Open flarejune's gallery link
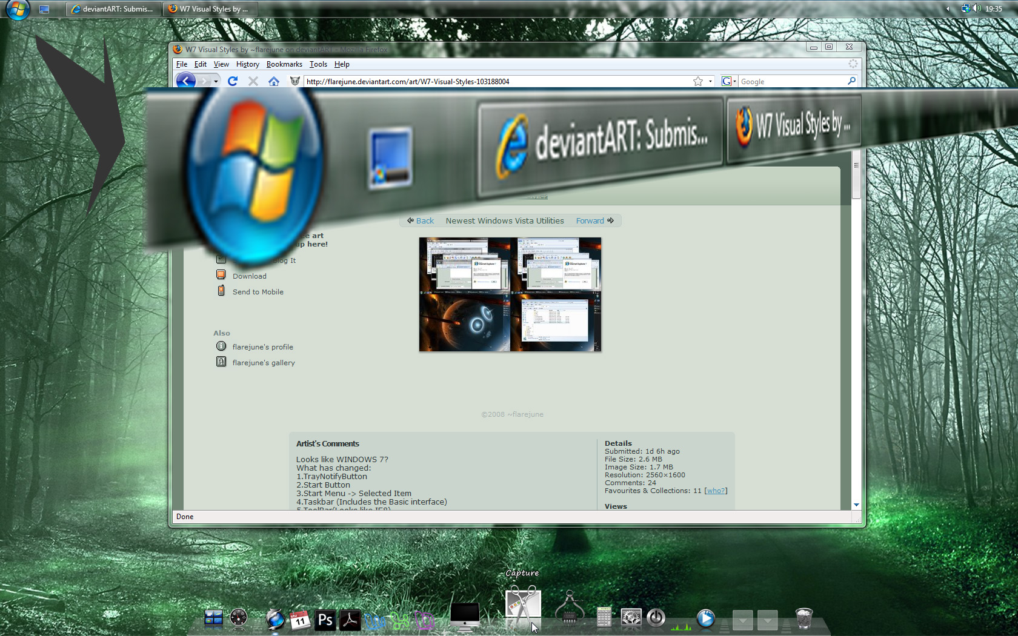This screenshot has width=1018, height=636. [x=264, y=363]
